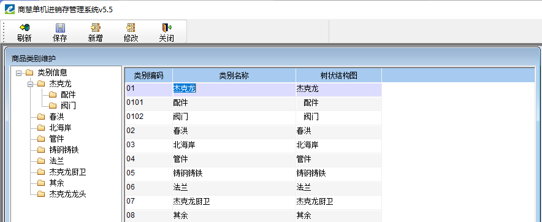Select 法兰 label in category tree
542x222 pixels.
coord(56,161)
